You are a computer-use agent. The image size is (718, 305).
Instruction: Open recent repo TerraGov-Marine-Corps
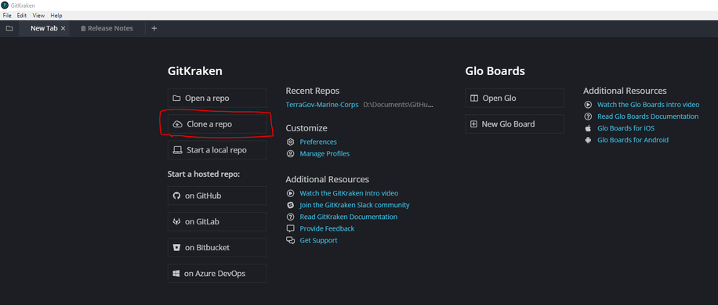[322, 105]
